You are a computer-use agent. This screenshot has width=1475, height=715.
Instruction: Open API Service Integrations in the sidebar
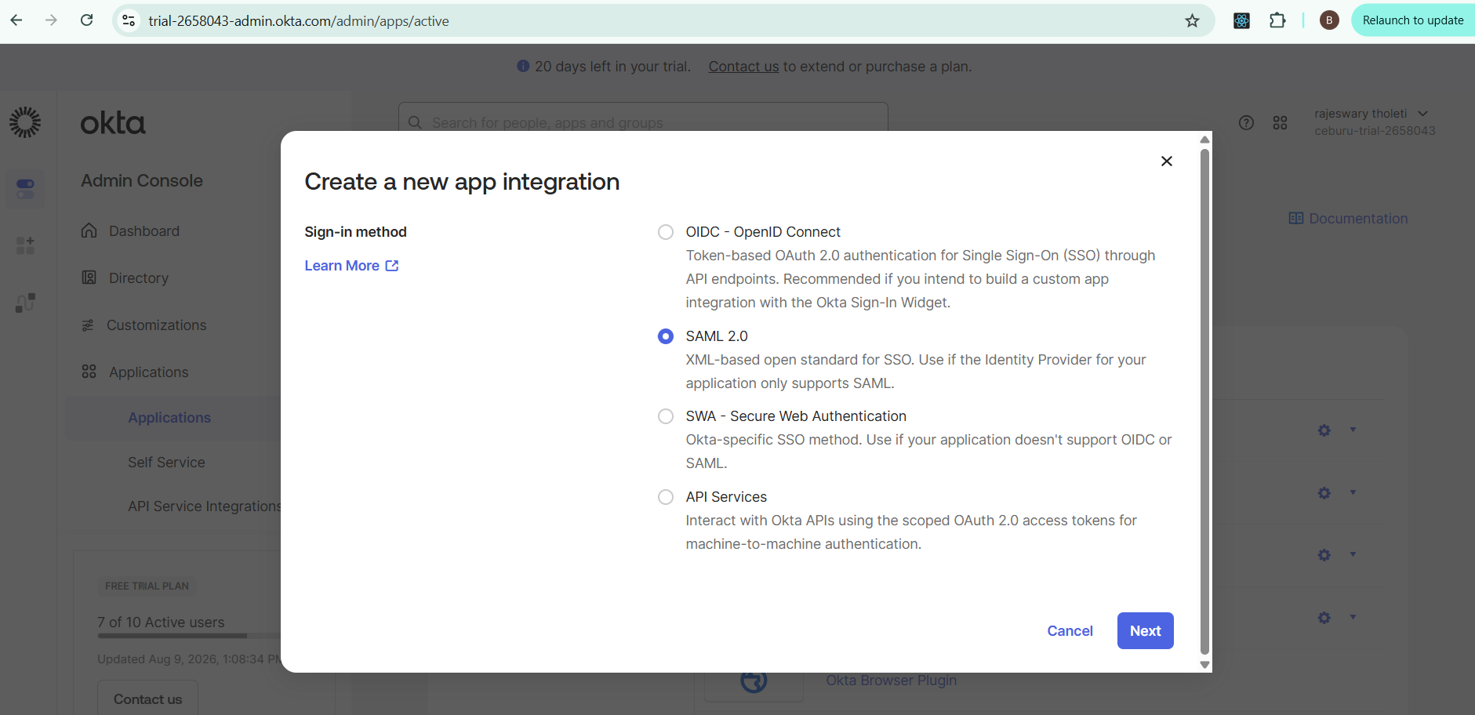point(204,506)
